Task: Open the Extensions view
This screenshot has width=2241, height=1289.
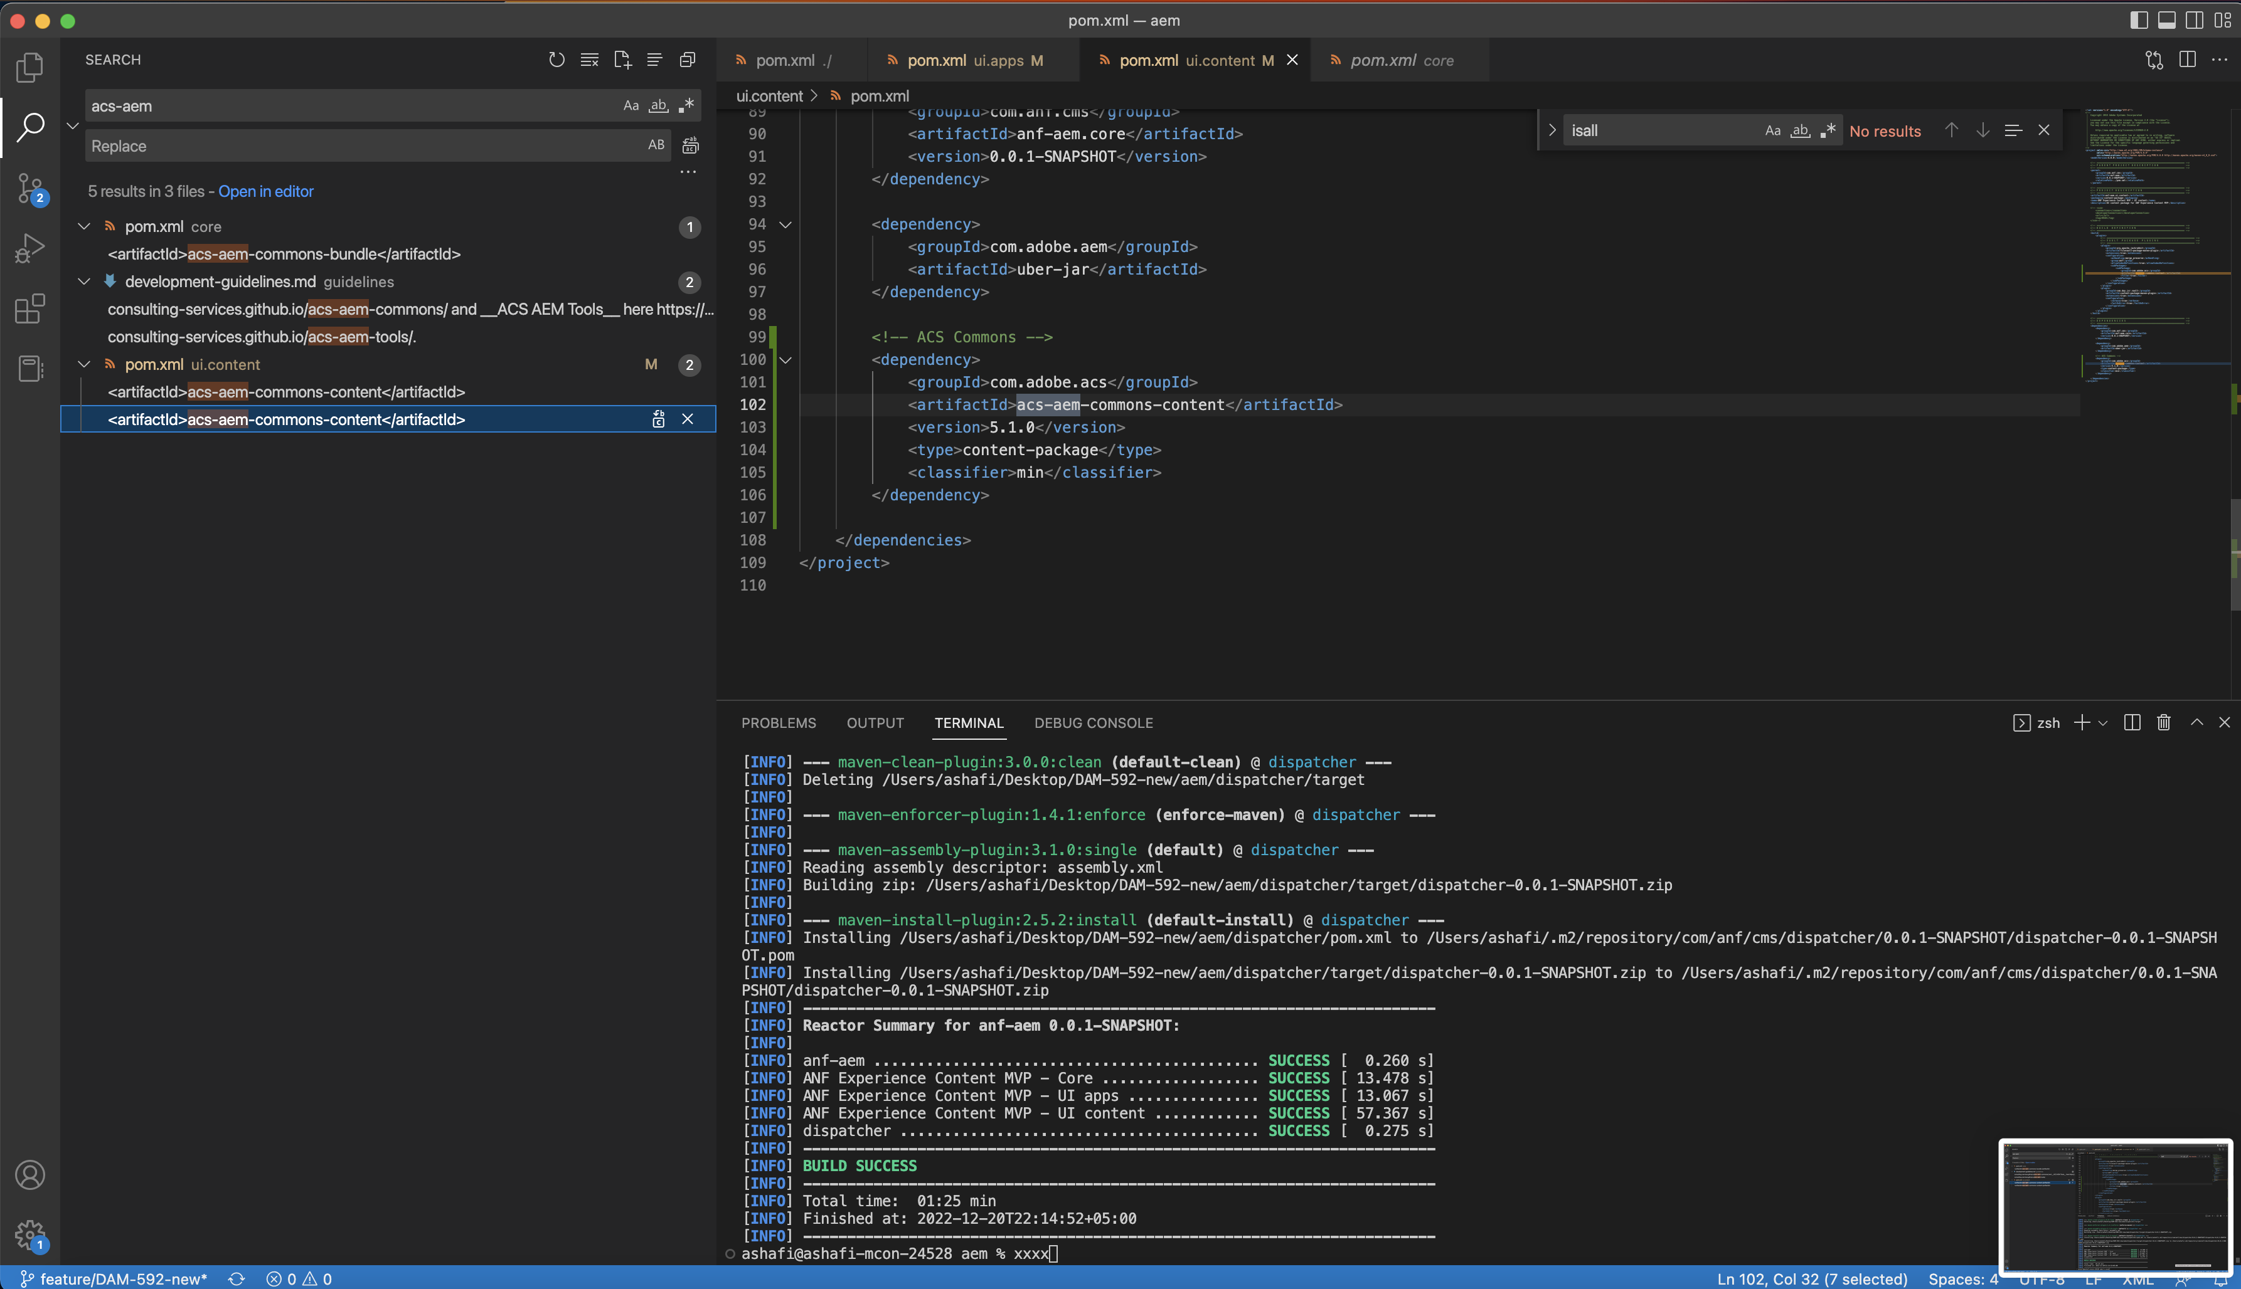Action: [29, 309]
